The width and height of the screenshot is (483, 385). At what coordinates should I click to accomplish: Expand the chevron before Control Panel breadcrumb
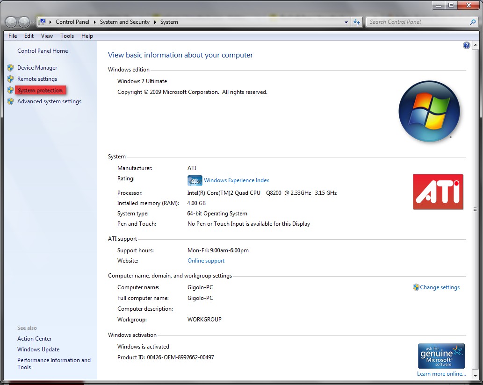(x=50, y=22)
